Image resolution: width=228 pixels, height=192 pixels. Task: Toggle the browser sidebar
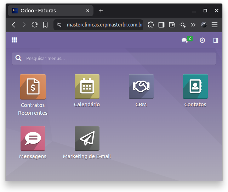point(161,25)
